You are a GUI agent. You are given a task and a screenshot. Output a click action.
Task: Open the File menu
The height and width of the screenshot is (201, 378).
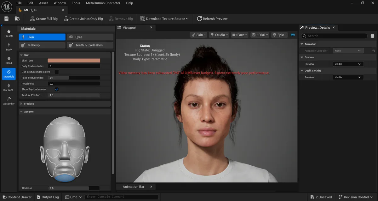[19, 3]
